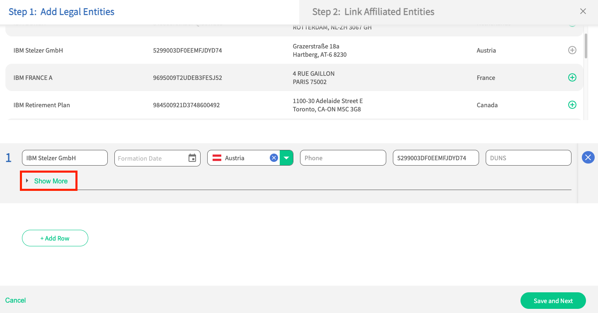Click the Austria country cell in list
Screen dimensions: 598x313
(486, 51)
